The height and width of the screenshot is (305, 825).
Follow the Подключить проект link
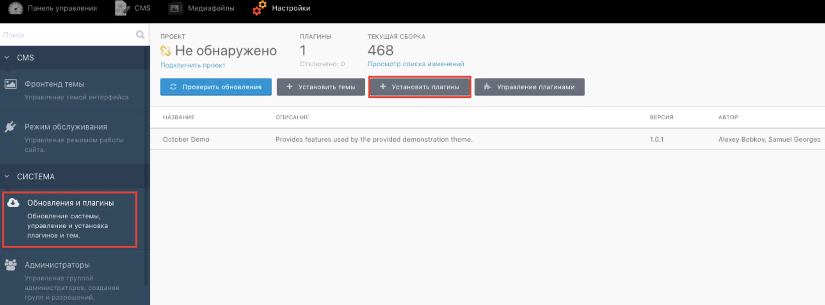pyautogui.click(x=193, y=65)
